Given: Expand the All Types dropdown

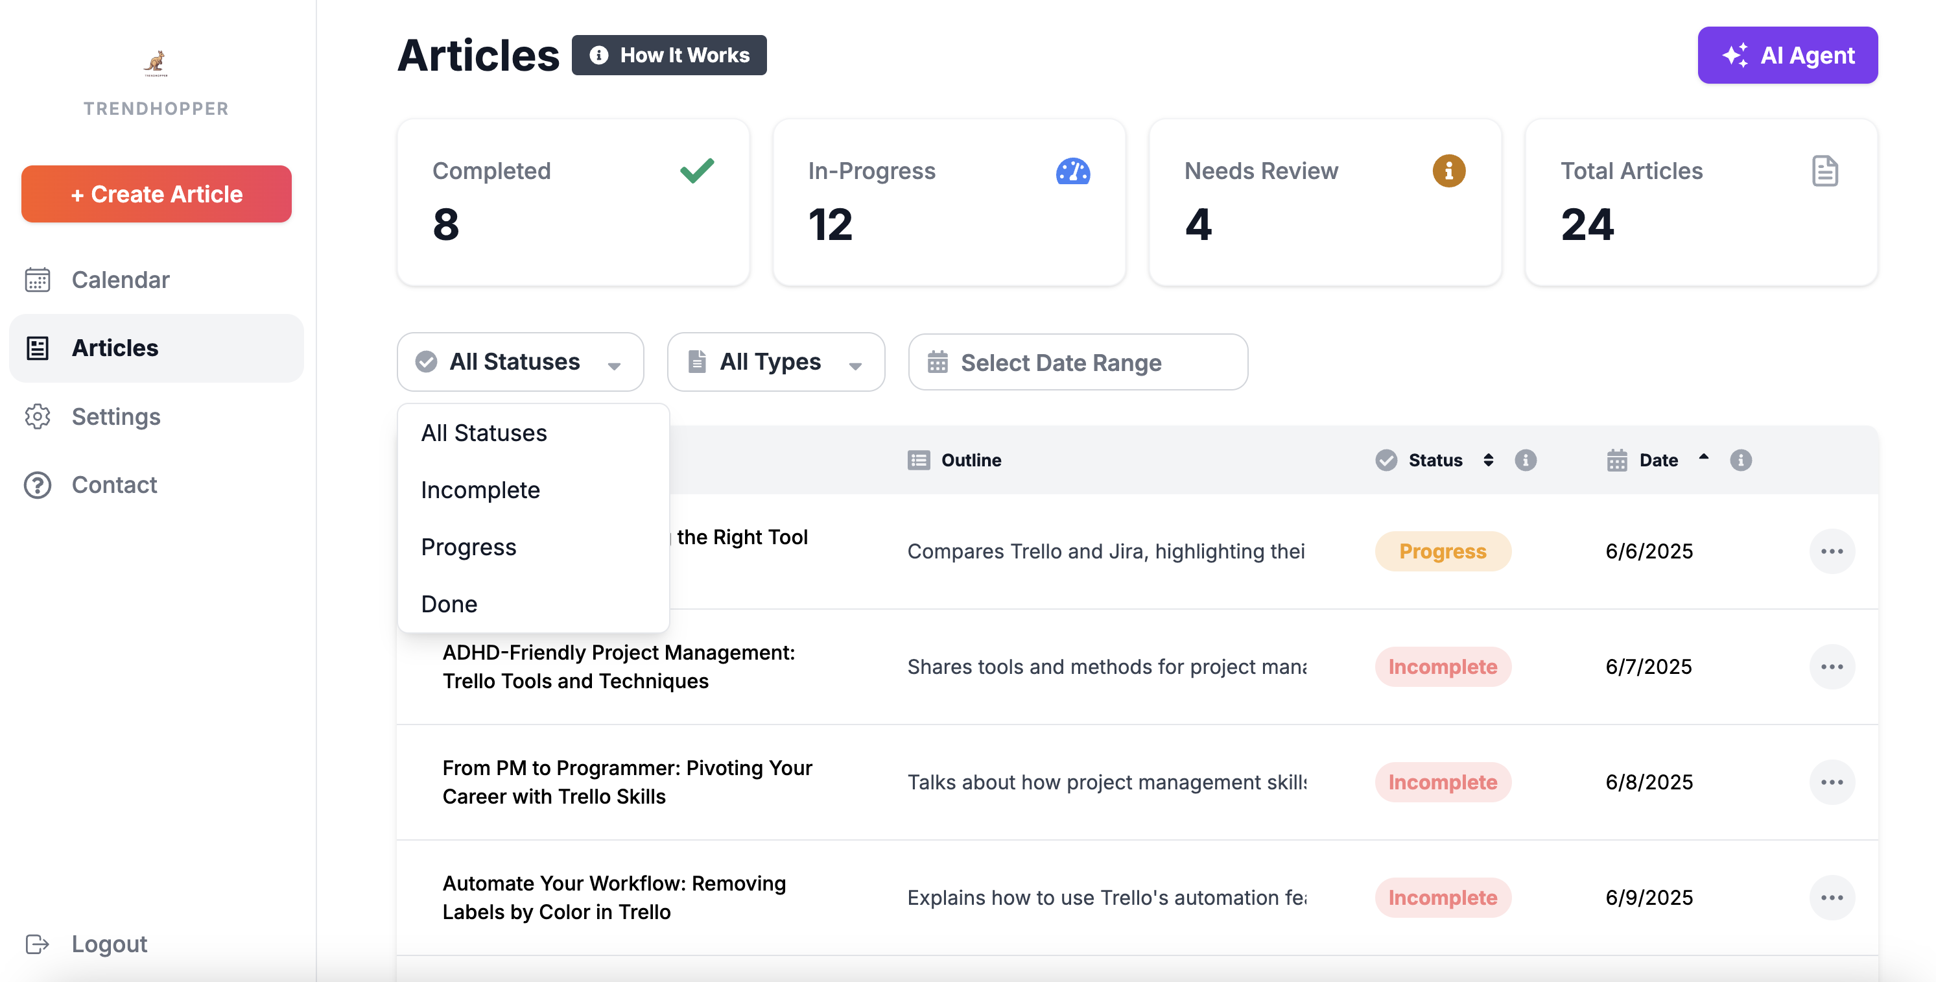Looking at the screenshot, I should [x=775, y=362].
